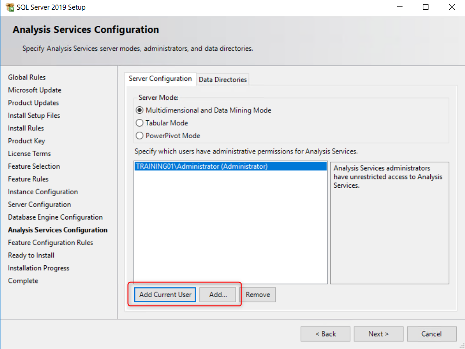Click the Feature Selection step
The height and width of the screenshot is (349, 465).
point(34,166)
